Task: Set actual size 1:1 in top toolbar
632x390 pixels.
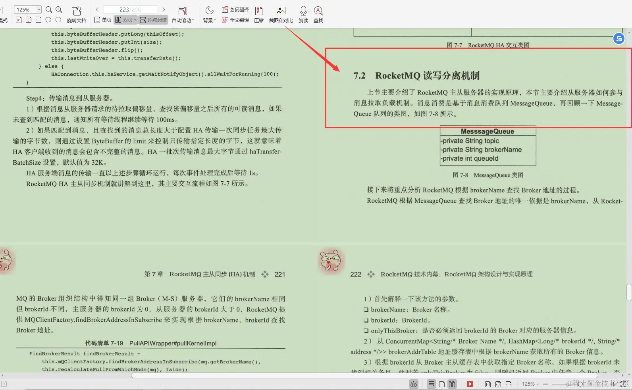Action: tap(19, 20)
